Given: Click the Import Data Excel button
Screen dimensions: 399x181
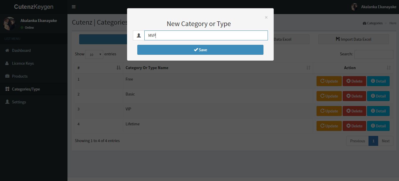Looking at the screenshot, I should point(354,39).
